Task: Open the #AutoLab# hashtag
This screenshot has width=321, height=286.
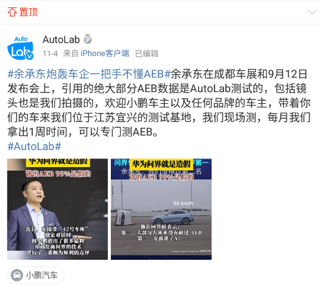Action: tap(34, 146)
